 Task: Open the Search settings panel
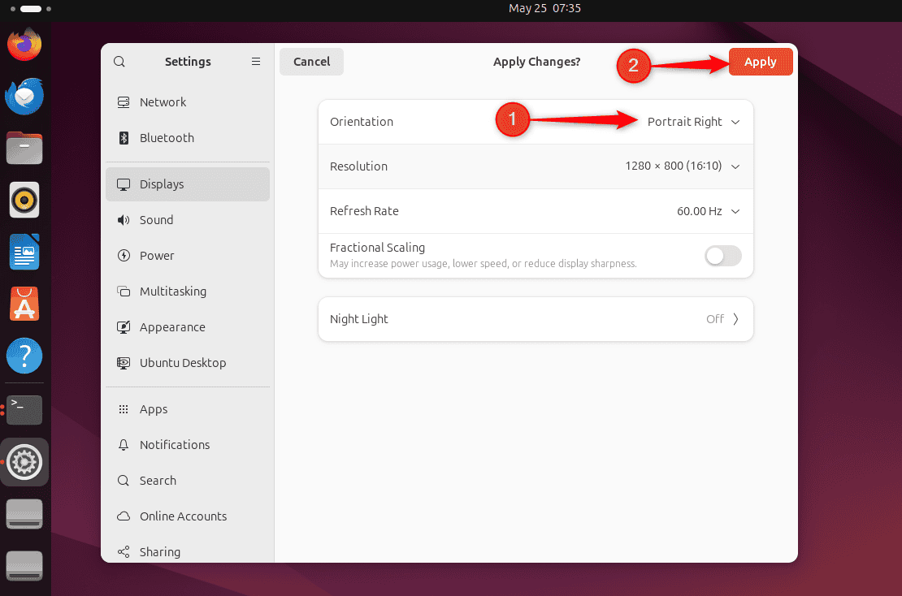coord(159,480)
